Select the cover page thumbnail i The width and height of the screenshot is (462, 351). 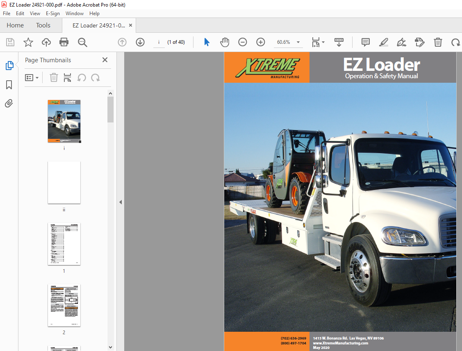coord(64,121)
